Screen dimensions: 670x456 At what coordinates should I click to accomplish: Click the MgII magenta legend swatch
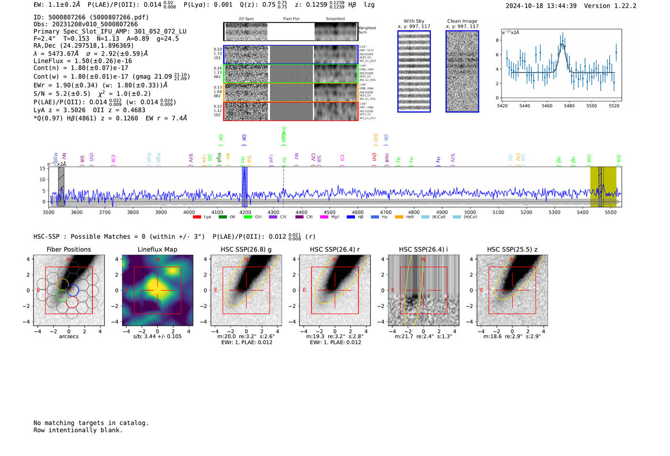point(324,217)
